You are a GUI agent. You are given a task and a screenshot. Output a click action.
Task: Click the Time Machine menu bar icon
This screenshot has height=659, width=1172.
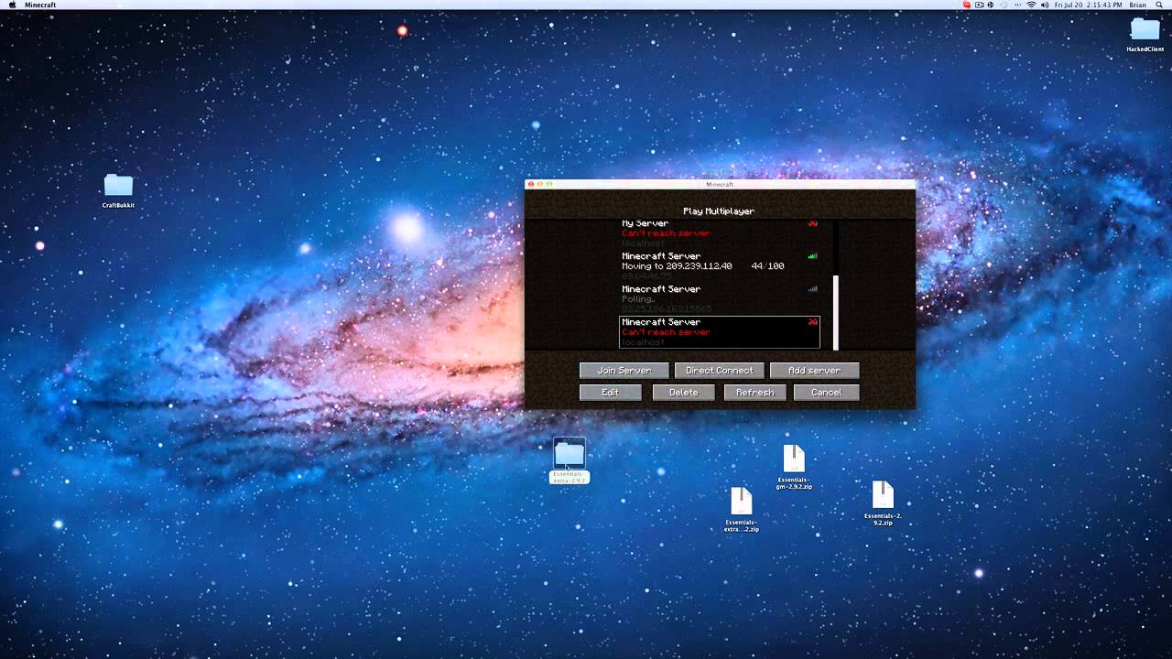[x=1004, y=5]
